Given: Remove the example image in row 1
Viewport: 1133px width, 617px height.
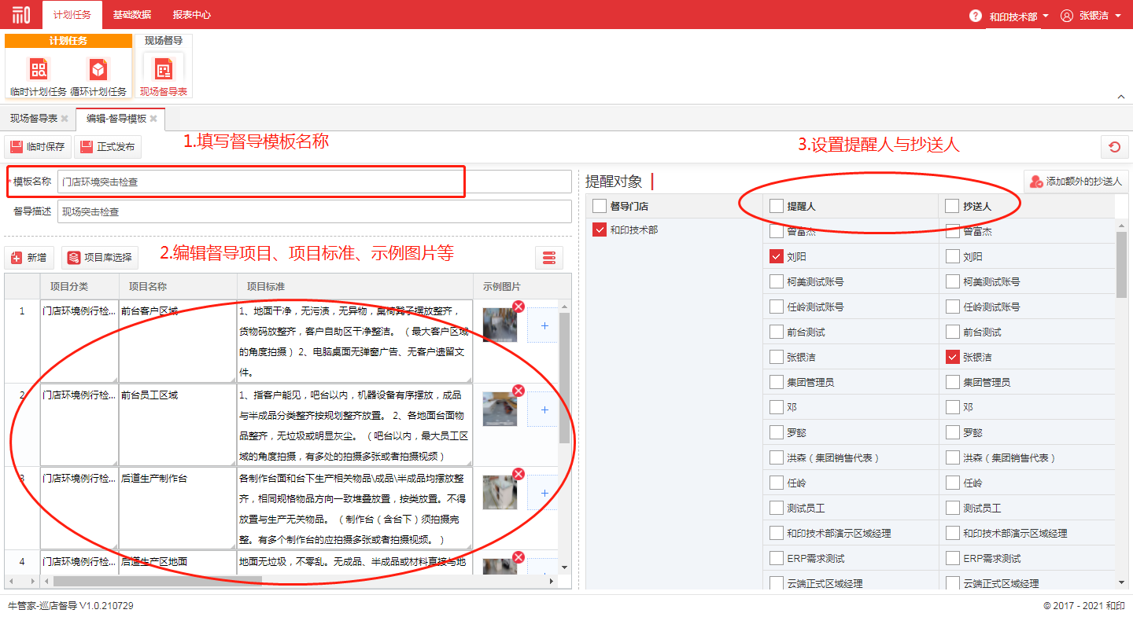Looking at the screenshot, I should (x=519, y=307).
